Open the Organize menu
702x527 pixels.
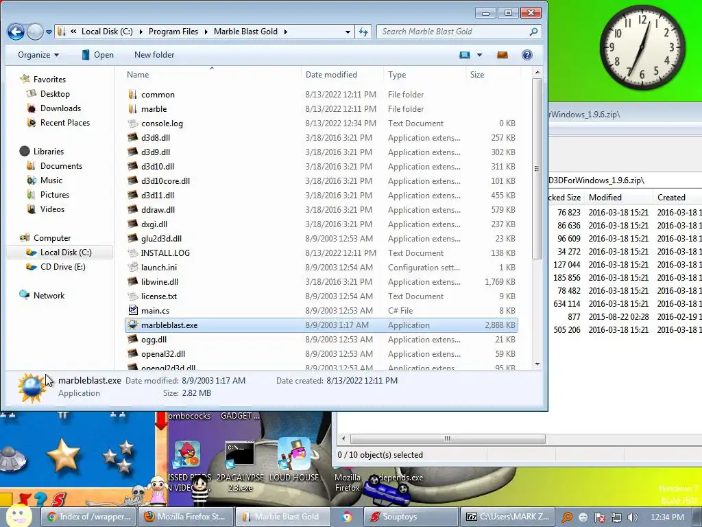click(38, 55)
